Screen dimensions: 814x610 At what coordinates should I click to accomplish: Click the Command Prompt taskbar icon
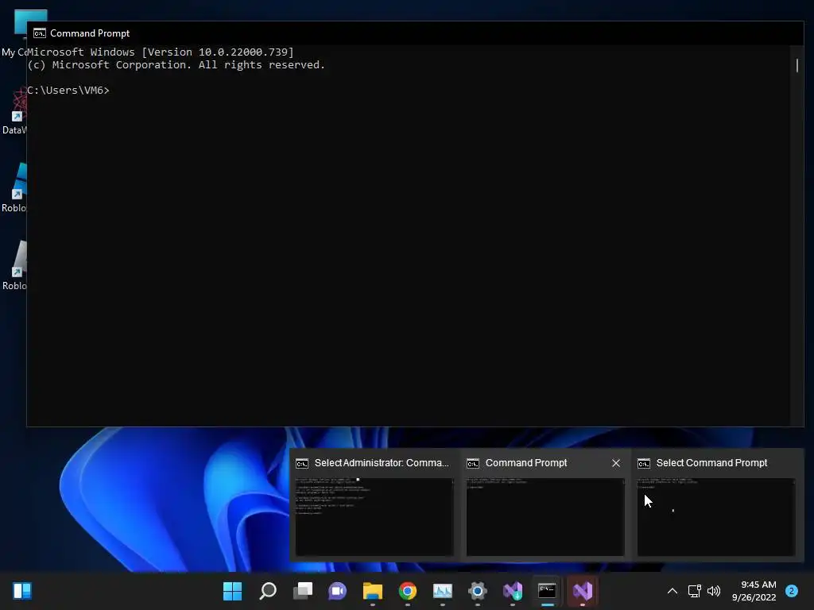click(x=547, y=591)
